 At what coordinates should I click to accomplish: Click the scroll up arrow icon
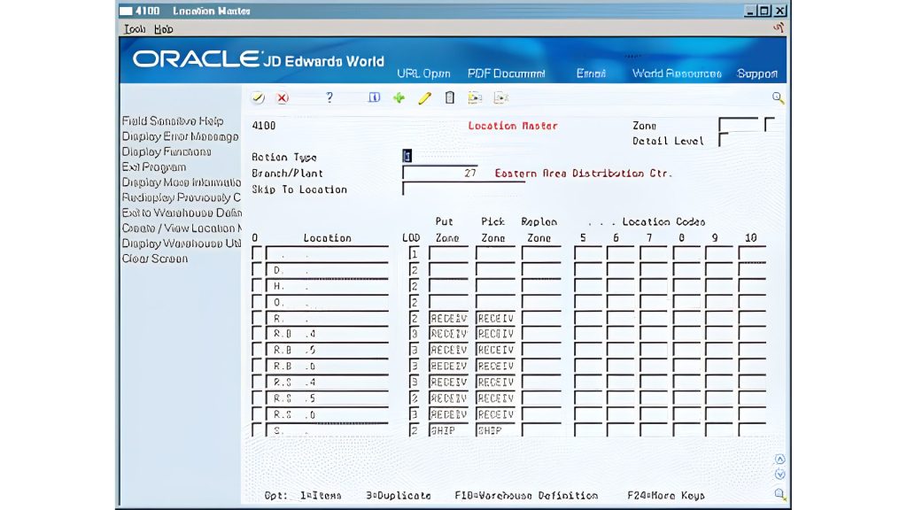click(779, 460)
